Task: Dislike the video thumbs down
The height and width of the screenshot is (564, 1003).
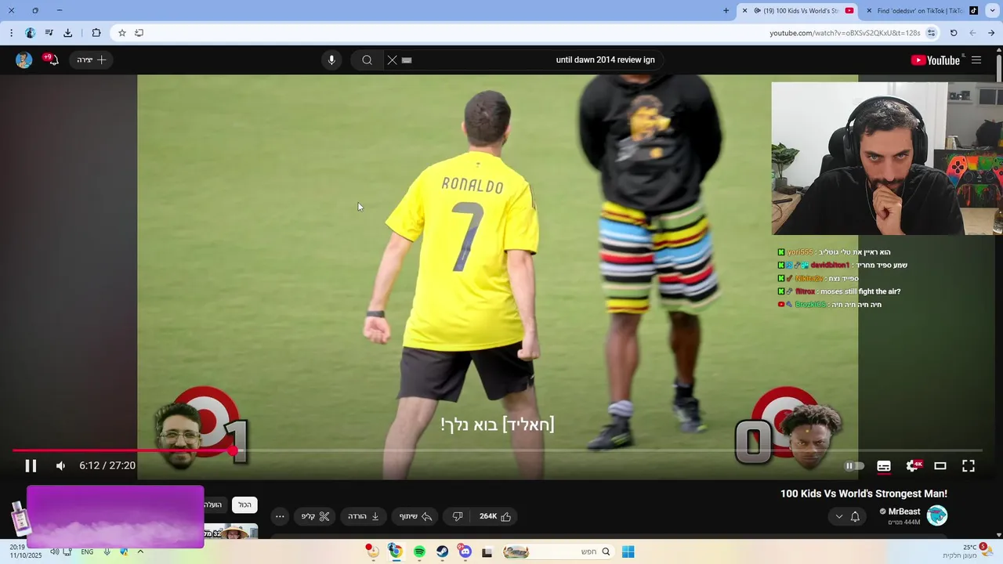Action: 458,516
